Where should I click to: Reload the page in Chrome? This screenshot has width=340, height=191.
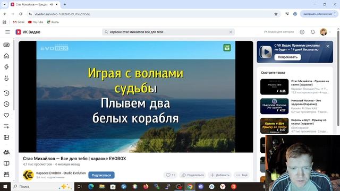click(21, 14)
